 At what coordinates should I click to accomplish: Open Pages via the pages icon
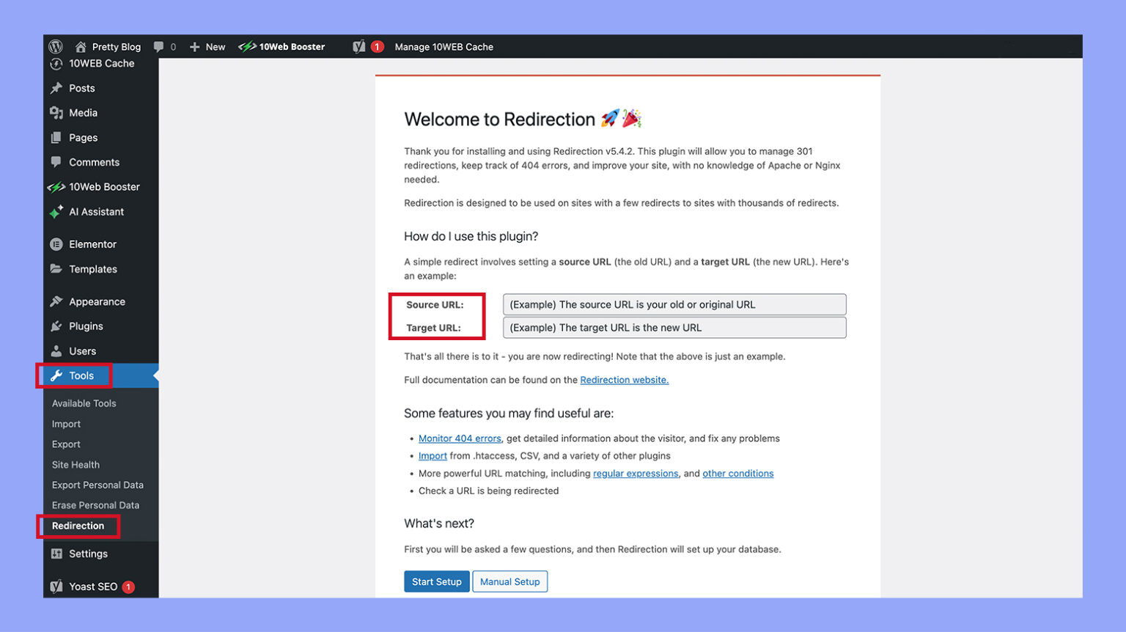click(57, 137)
